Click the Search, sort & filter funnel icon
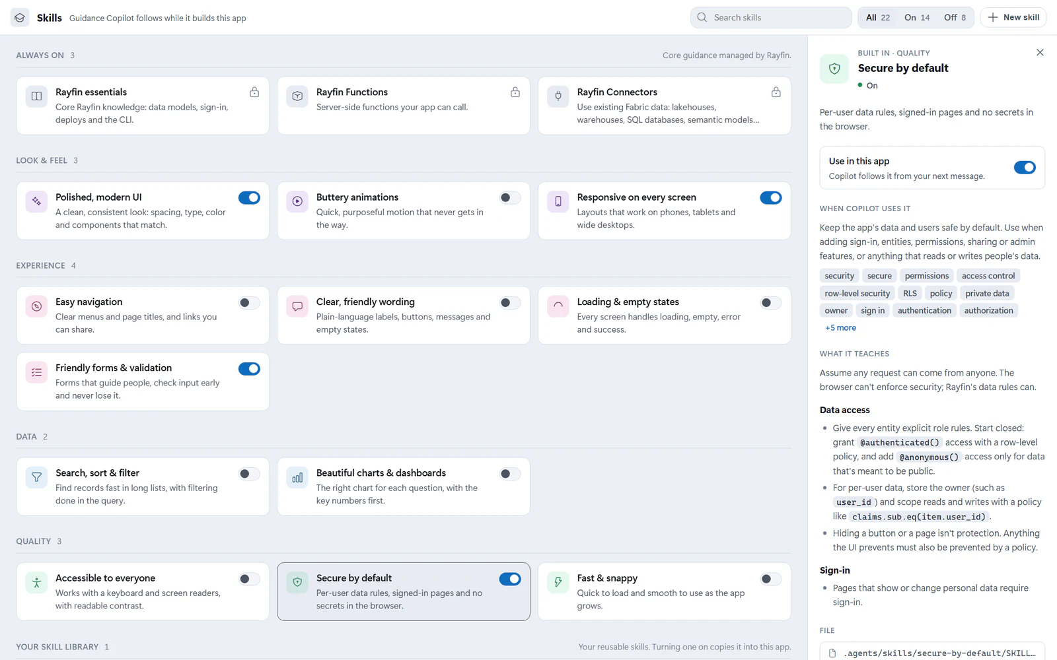This screenshot has height=660, width=1057. coord(36,477)
